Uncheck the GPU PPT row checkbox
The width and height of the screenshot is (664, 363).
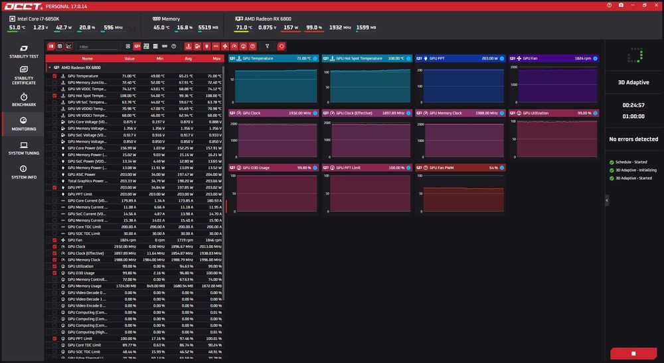point(54,187)
